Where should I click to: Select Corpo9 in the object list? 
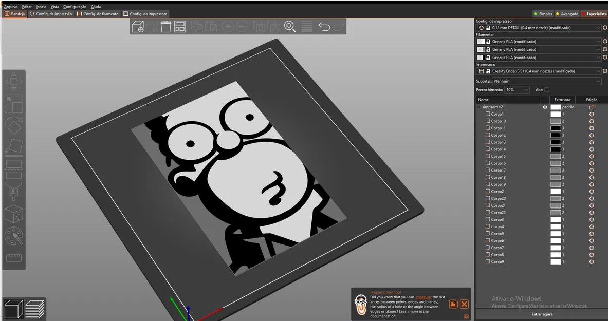point(498,262)
